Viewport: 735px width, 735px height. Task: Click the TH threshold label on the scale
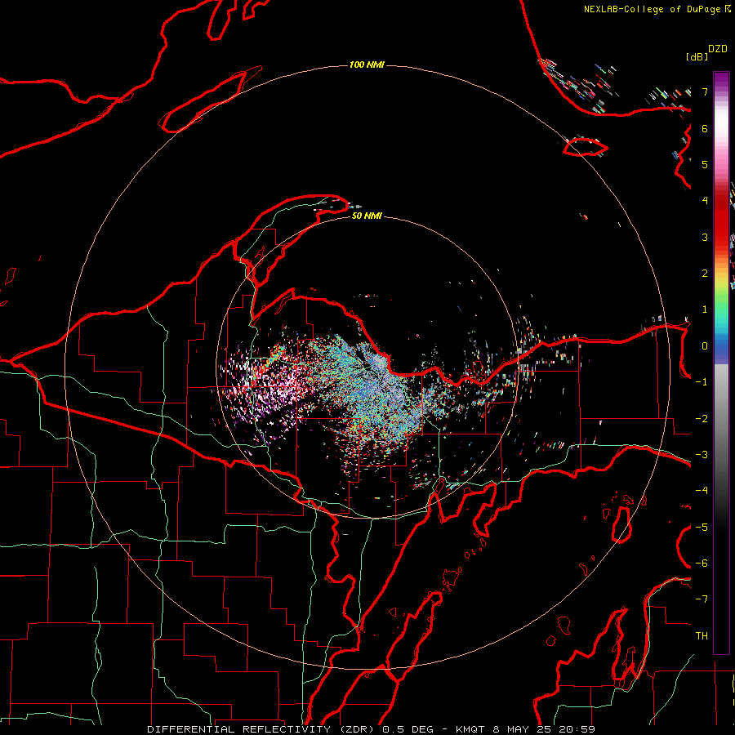click(x=702, y=636)
